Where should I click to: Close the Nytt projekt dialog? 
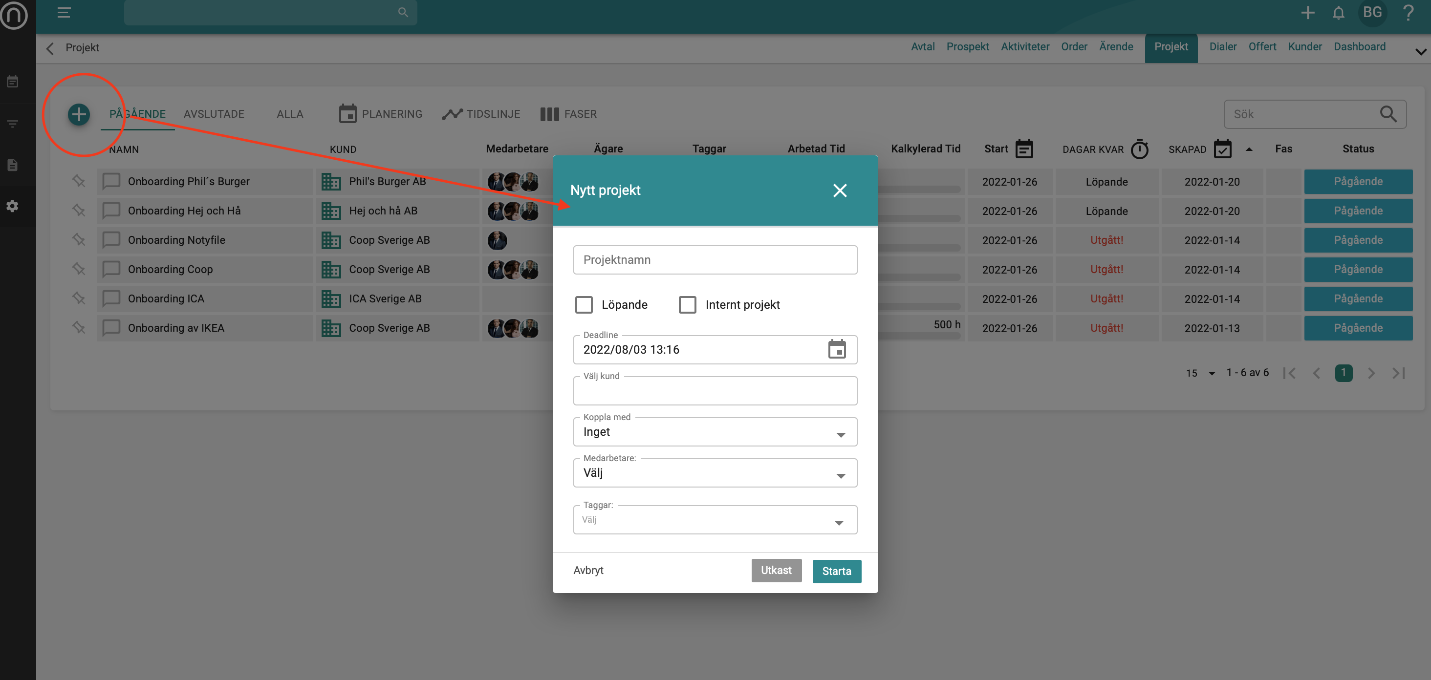[839, 191]
